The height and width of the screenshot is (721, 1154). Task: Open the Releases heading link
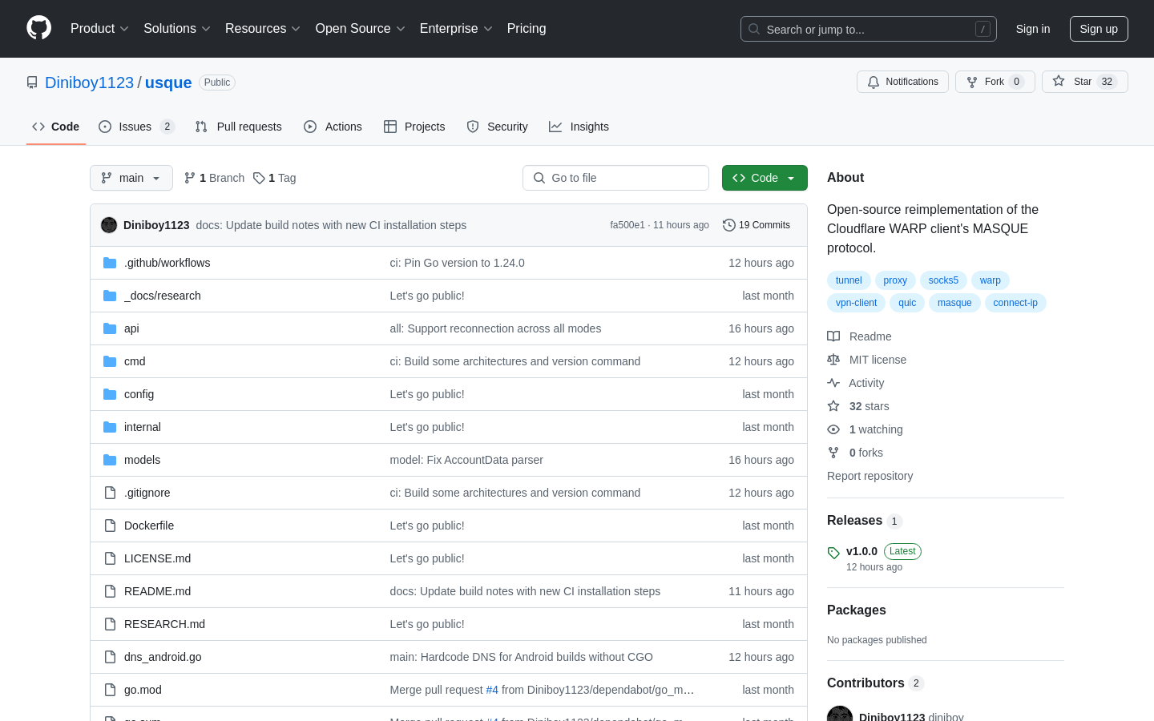point(865,521)
